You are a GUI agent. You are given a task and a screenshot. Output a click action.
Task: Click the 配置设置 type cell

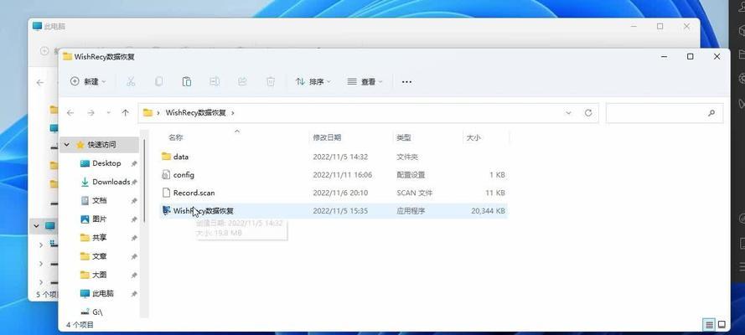pyautogui.click(x=411, y=174)
